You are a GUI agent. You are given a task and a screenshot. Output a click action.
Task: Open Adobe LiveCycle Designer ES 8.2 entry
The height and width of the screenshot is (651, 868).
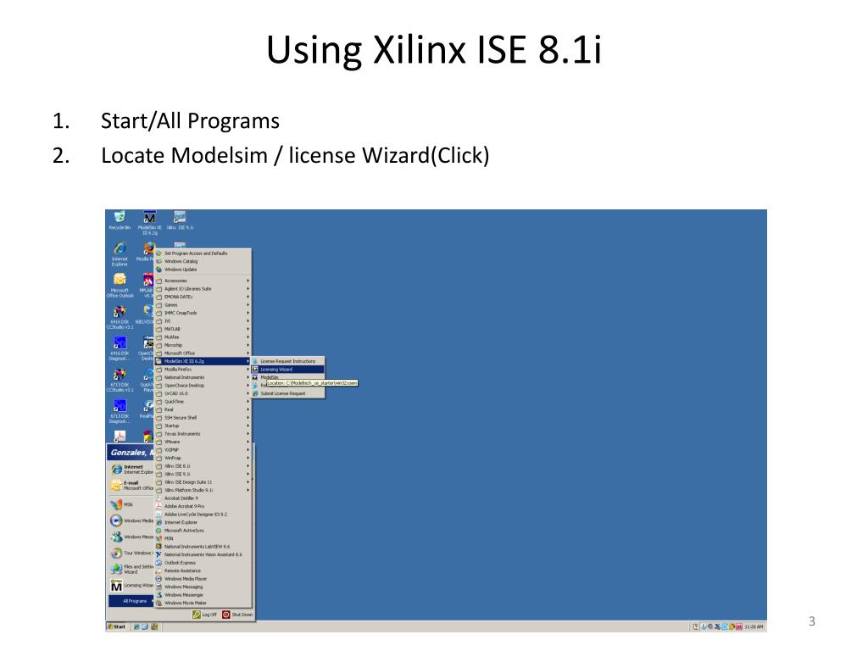pos(203,515)
